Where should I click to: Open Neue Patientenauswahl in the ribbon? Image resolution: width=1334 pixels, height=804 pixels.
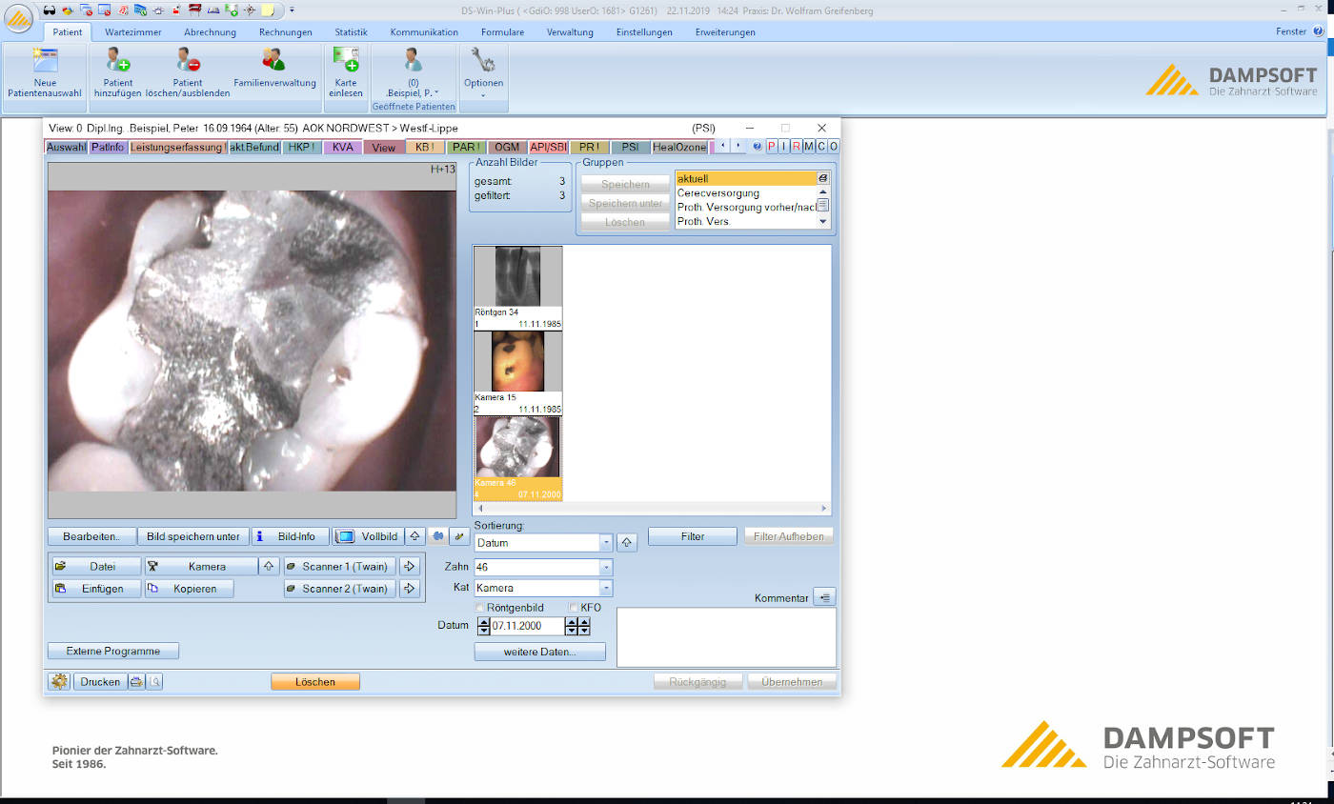pos(45,73)
